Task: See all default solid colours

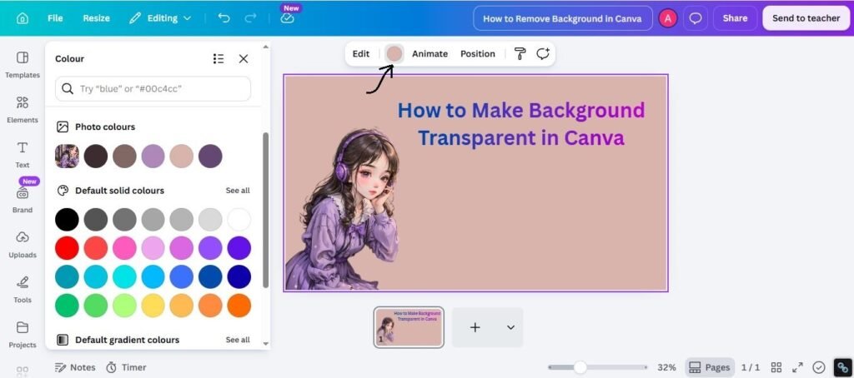Action: 238,191
